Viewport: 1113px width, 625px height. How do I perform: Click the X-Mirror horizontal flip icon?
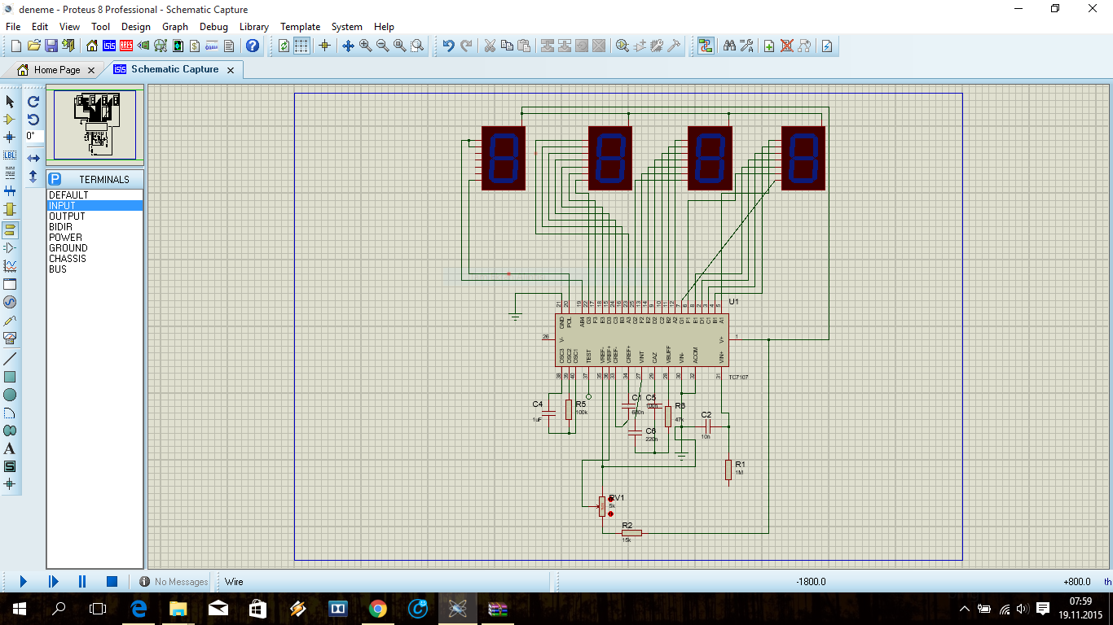tap(33, 158)
